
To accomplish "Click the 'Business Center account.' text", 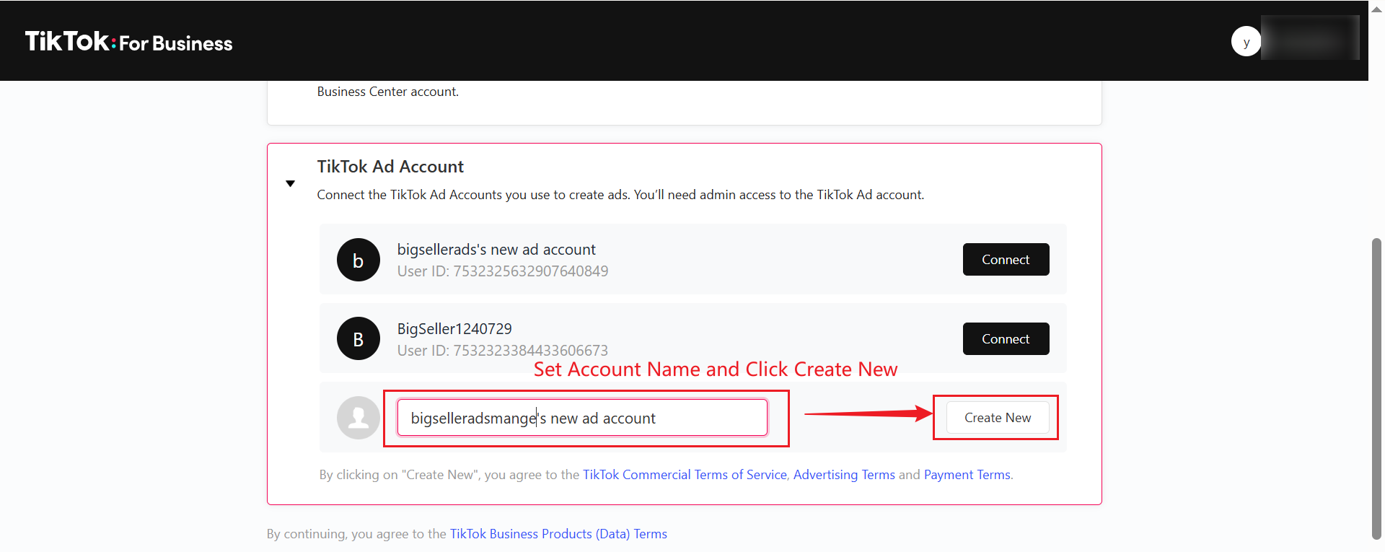I will 388,92.
